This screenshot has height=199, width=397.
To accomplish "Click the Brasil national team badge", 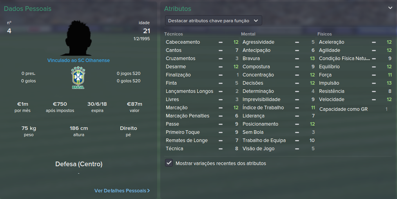I will pyautogui.click(x=78, y=78).
